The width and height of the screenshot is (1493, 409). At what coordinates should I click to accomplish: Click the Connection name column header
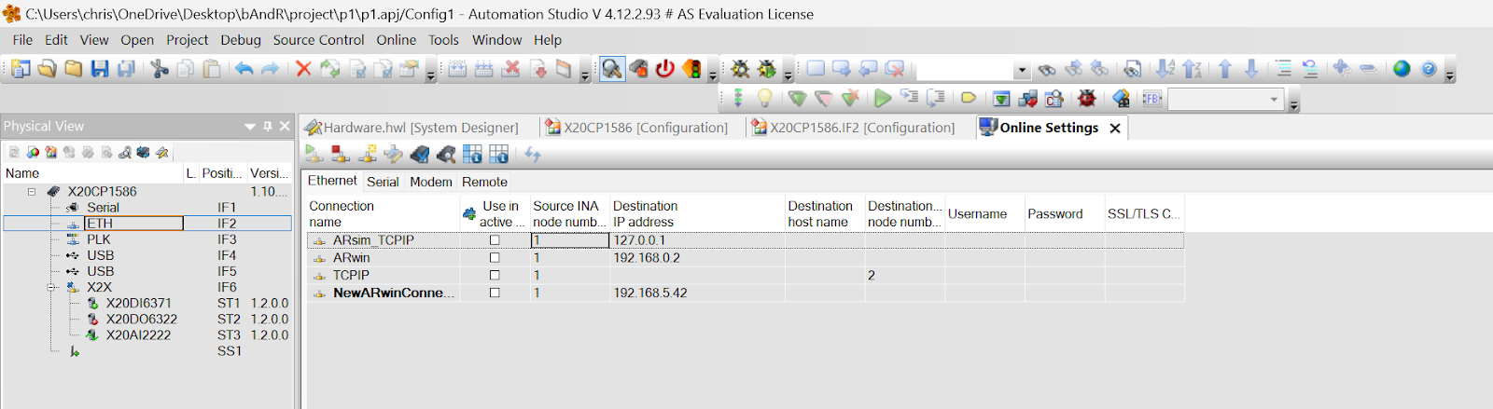pyautogui.click(x=383, y=214)
